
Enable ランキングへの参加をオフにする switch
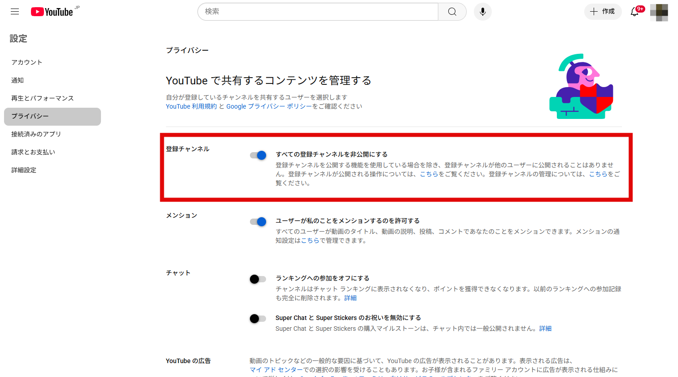[x=258, y=279]
